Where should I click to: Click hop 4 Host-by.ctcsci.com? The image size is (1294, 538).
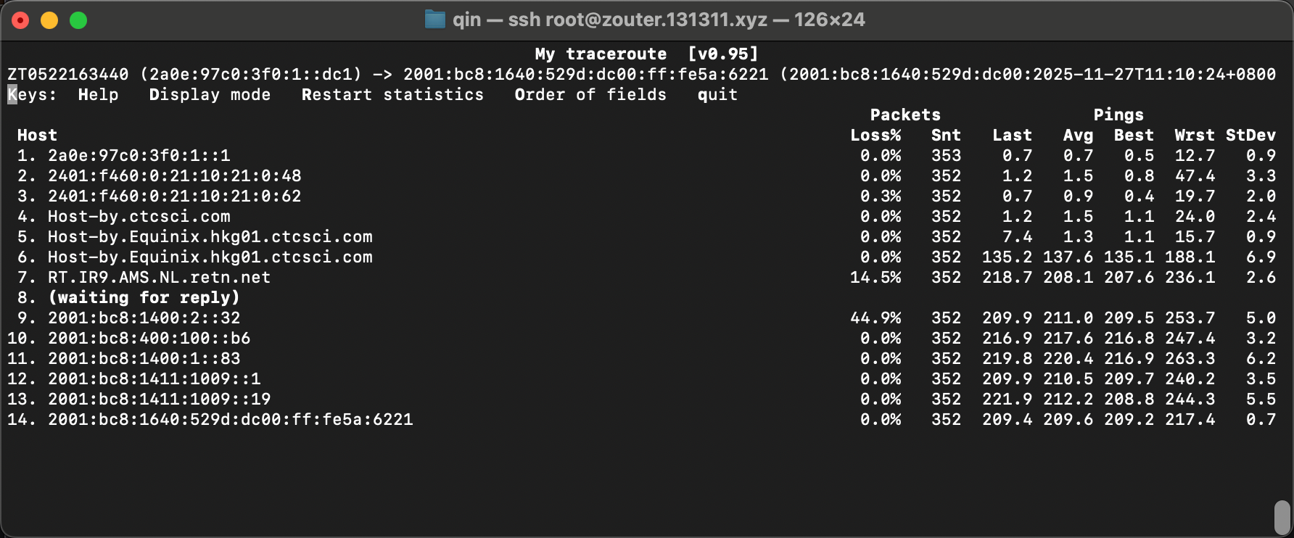point(139,217)
